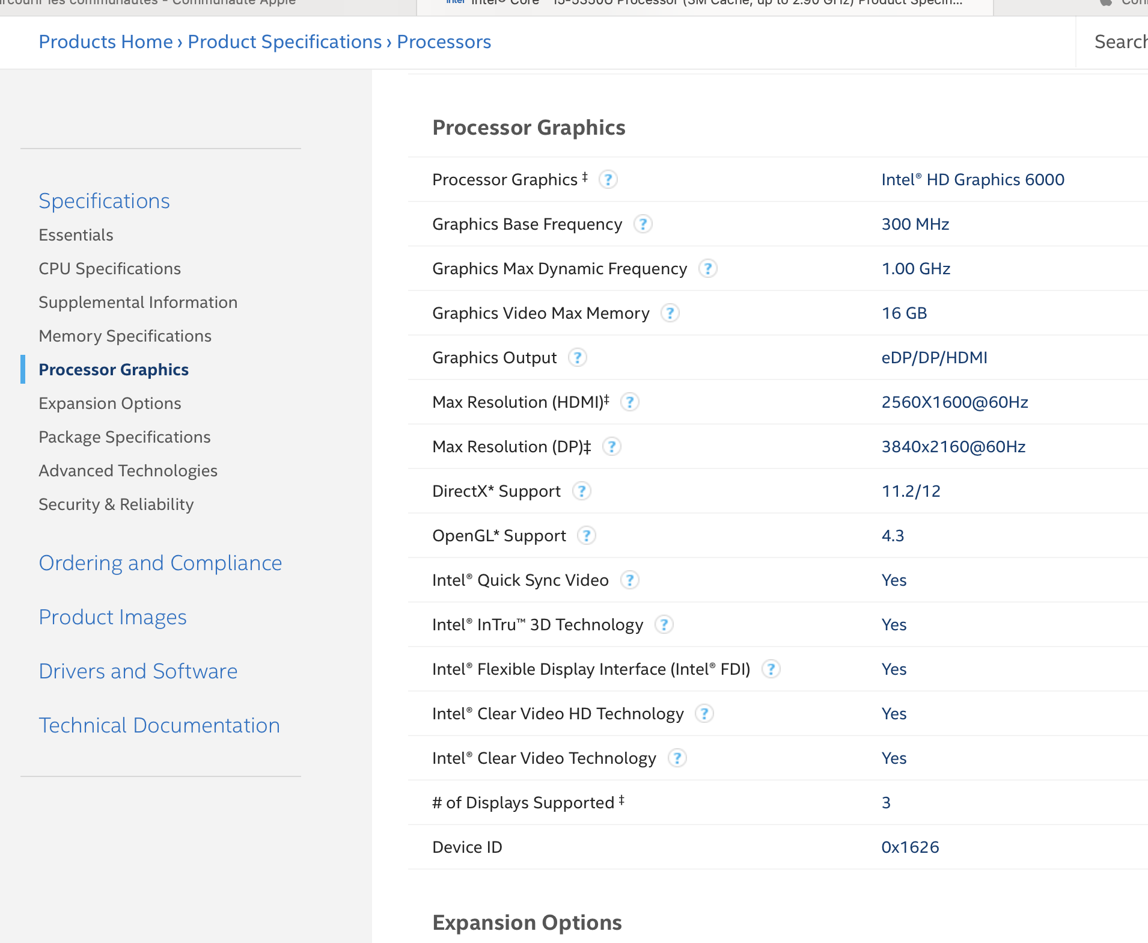Screen dimensions: 1148x943
Task: Jump to Expansion Options in sidebar
Action: pyautogui.click(x=110, y=404)
